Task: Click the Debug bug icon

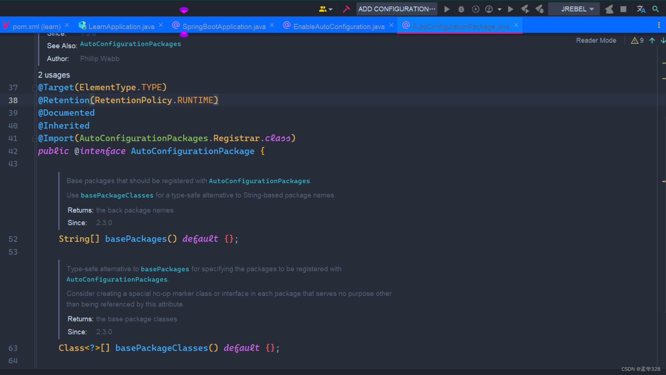Action: point(461,9)
